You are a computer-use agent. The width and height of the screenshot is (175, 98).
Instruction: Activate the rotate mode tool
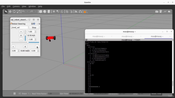click(14, 11)
